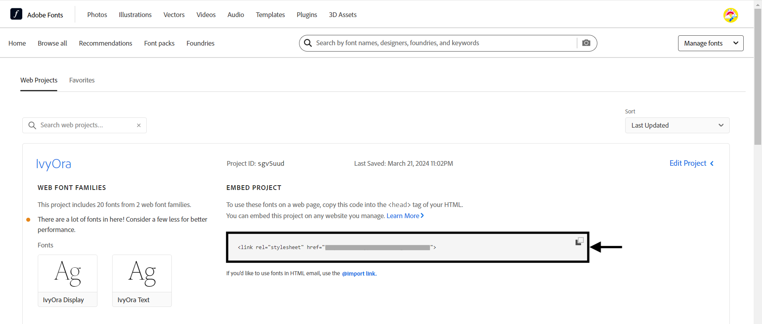Go to the Home navigation link
762x324 pixels.
point(17,43)
